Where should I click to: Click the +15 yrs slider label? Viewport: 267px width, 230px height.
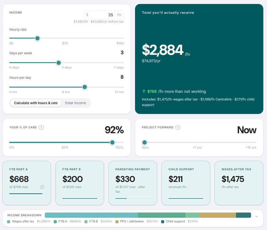click(251, 147)
